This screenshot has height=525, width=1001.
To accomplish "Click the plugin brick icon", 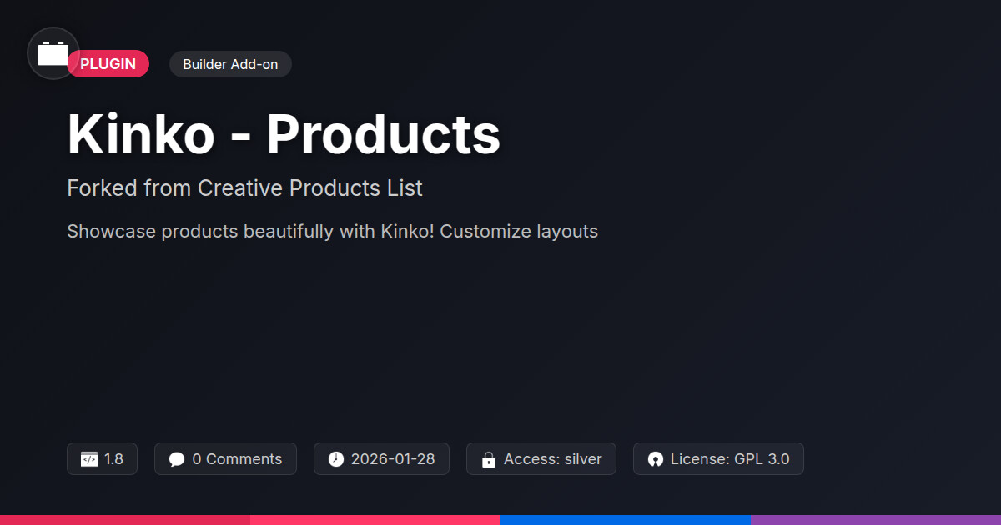I will [53, 54].
